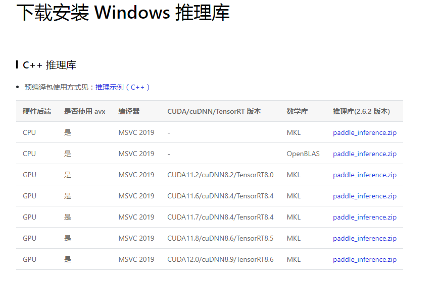Click the 数学库 column header
The height and width of the screenshot is (290, 441).
pyautogui.click(x=297, y=111)
